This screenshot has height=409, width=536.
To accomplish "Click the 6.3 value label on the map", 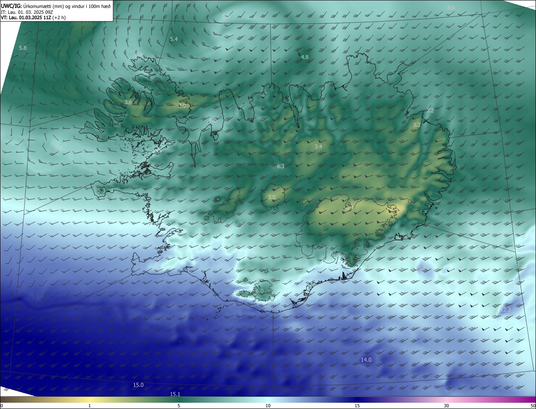I will [x=281, y=166].
